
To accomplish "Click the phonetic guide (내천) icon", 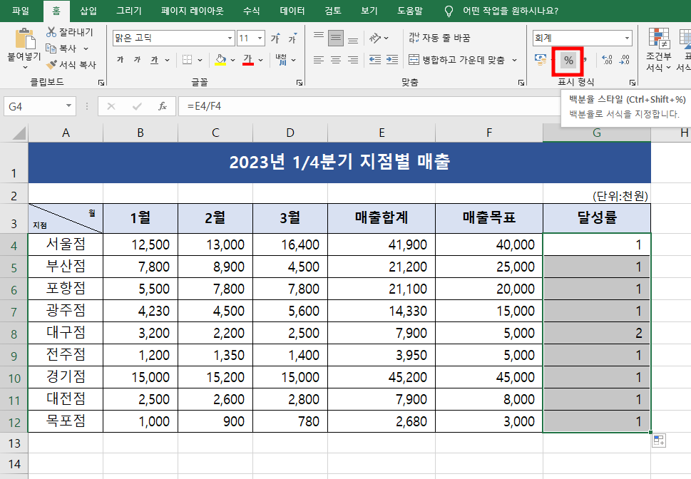I will 281,59.
